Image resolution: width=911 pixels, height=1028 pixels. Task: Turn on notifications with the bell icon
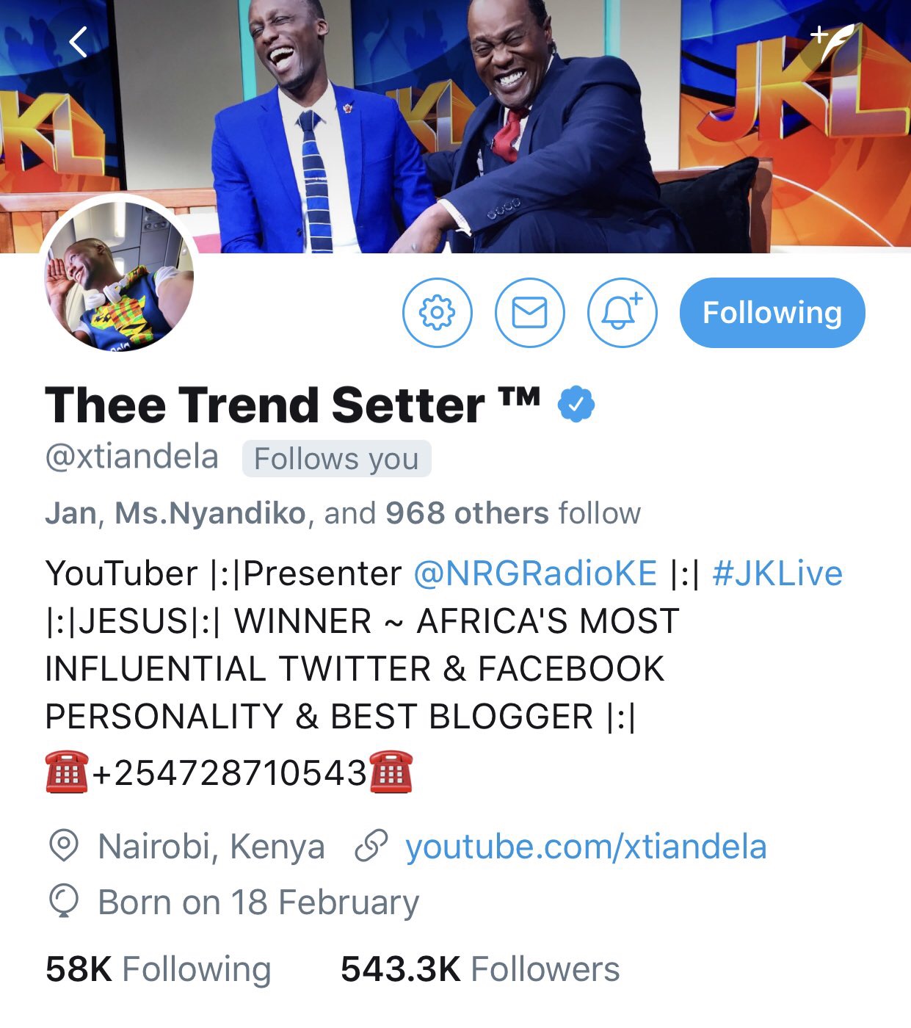point(622,313)
